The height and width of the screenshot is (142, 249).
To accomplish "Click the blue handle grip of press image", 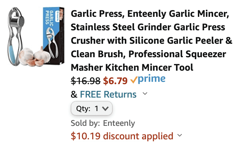I will [12, 54].
